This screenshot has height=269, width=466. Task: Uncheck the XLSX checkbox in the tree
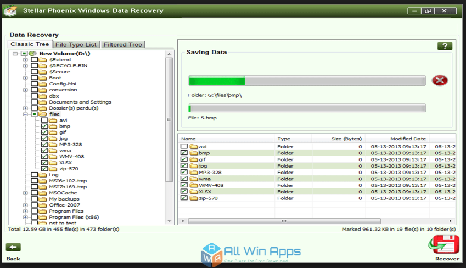pyautogui.click(x=44, y=163)
